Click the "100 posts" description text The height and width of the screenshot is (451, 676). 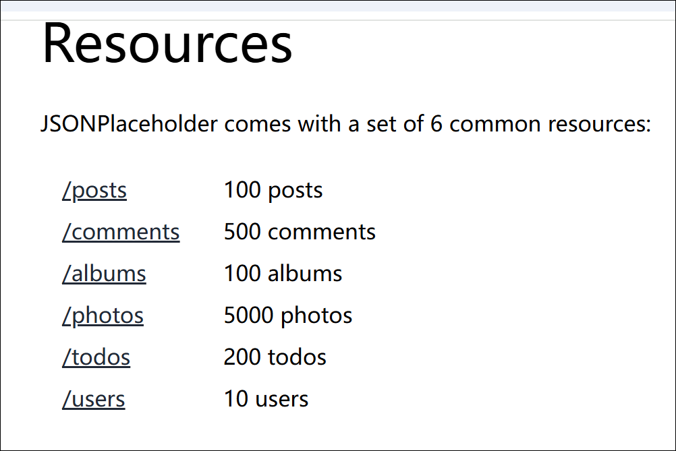pyautogui.click(x=273, y=190)
